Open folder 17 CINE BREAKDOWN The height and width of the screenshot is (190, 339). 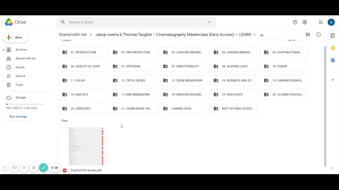click(132, 94)
